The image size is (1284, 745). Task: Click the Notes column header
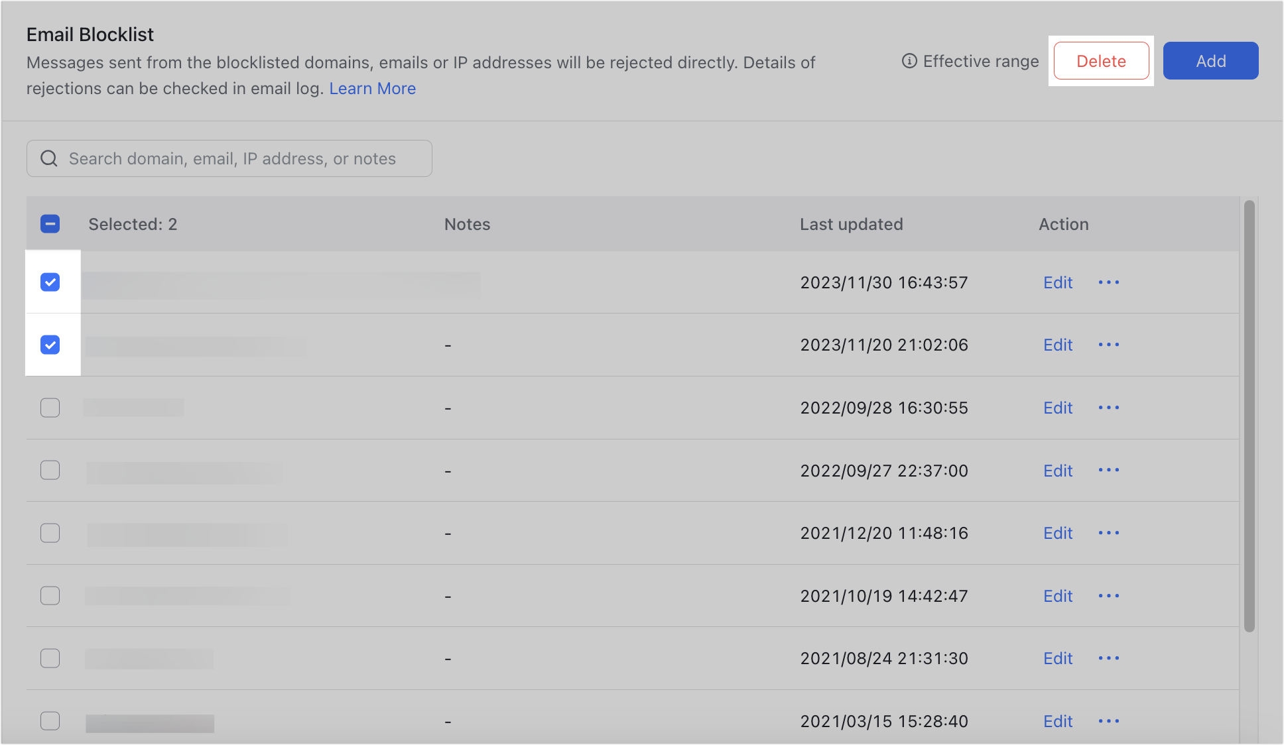point(467,224)
